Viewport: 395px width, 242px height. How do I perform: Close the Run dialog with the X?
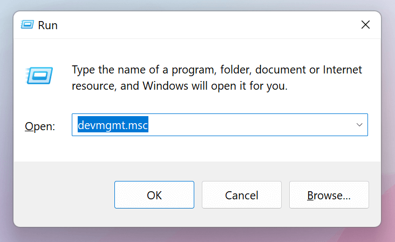pyautogui.click(x=365, y=25)
